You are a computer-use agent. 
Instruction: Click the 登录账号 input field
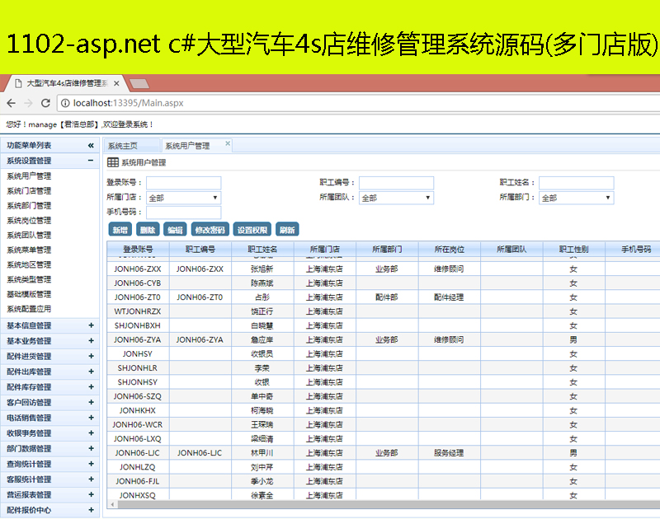coord(184,183)
